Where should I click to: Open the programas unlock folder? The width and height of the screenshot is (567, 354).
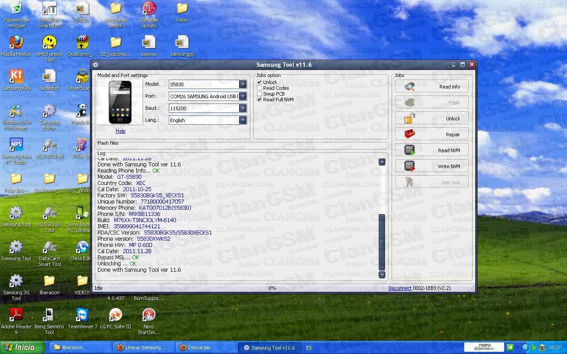pos(116,14)
